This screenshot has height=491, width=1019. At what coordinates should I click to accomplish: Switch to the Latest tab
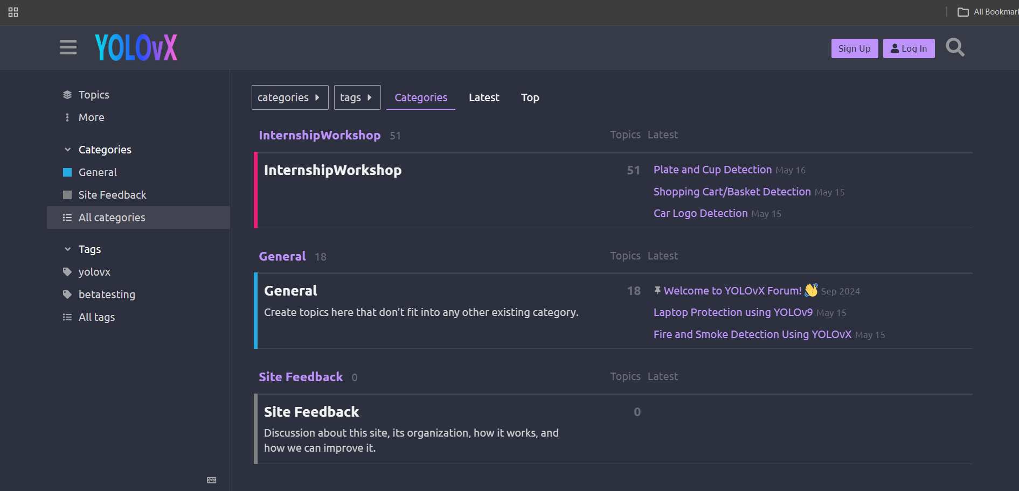484,97
